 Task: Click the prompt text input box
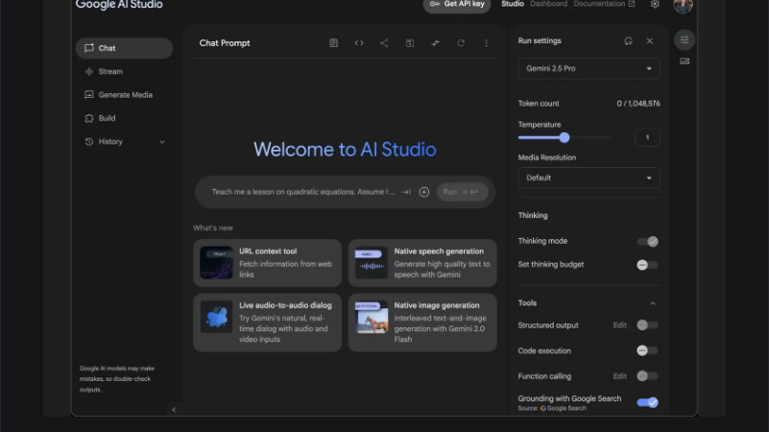click(303, 192)
